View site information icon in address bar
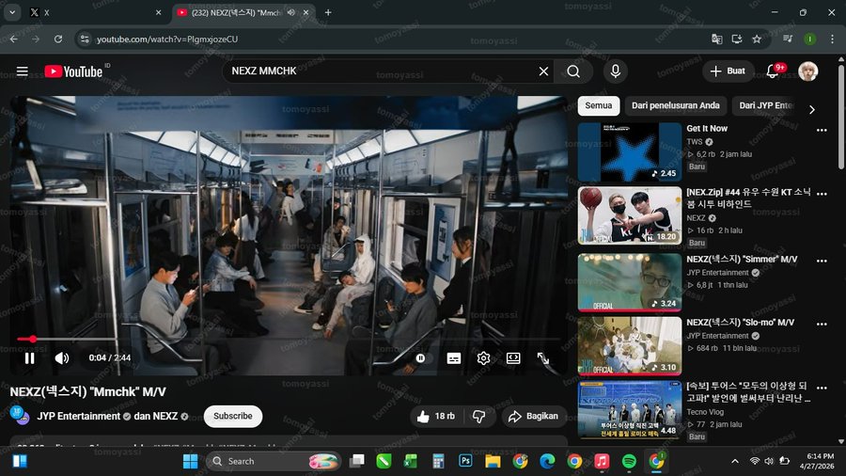Viewport: 846px width, 476px height. click(85, 39)
